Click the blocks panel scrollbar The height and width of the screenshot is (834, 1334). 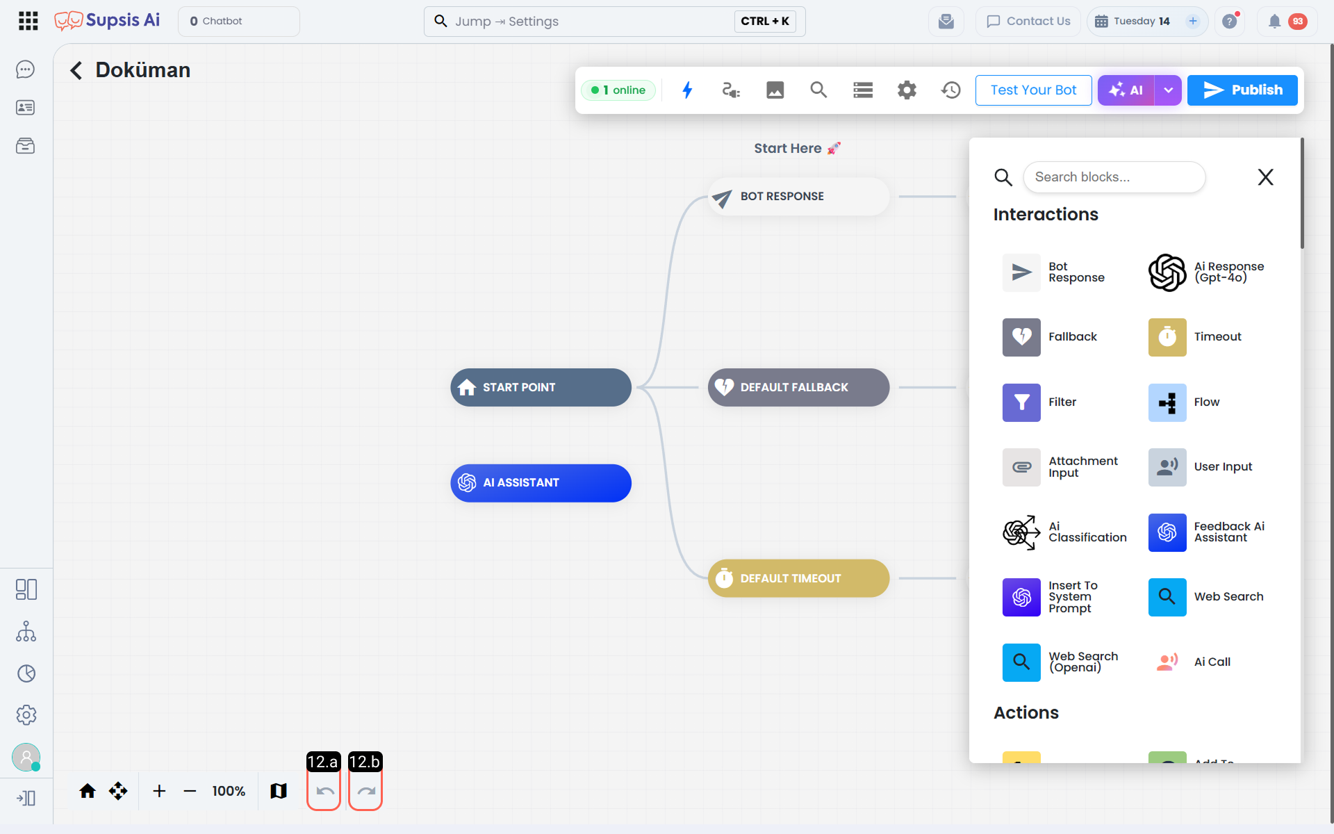(x=1302, y=193)
